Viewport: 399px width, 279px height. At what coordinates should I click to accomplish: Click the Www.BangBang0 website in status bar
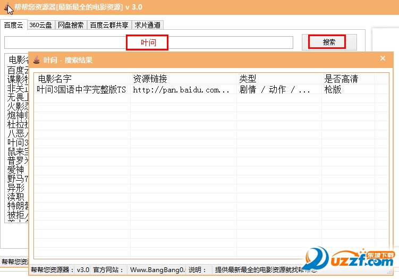tap(157, 270)
